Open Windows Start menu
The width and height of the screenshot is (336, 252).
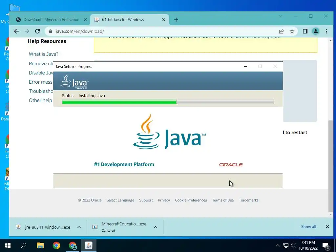point(8,245)
